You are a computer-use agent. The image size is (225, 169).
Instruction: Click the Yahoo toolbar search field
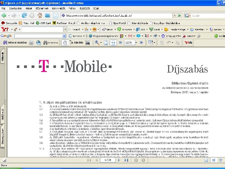(x=42, y=29)
